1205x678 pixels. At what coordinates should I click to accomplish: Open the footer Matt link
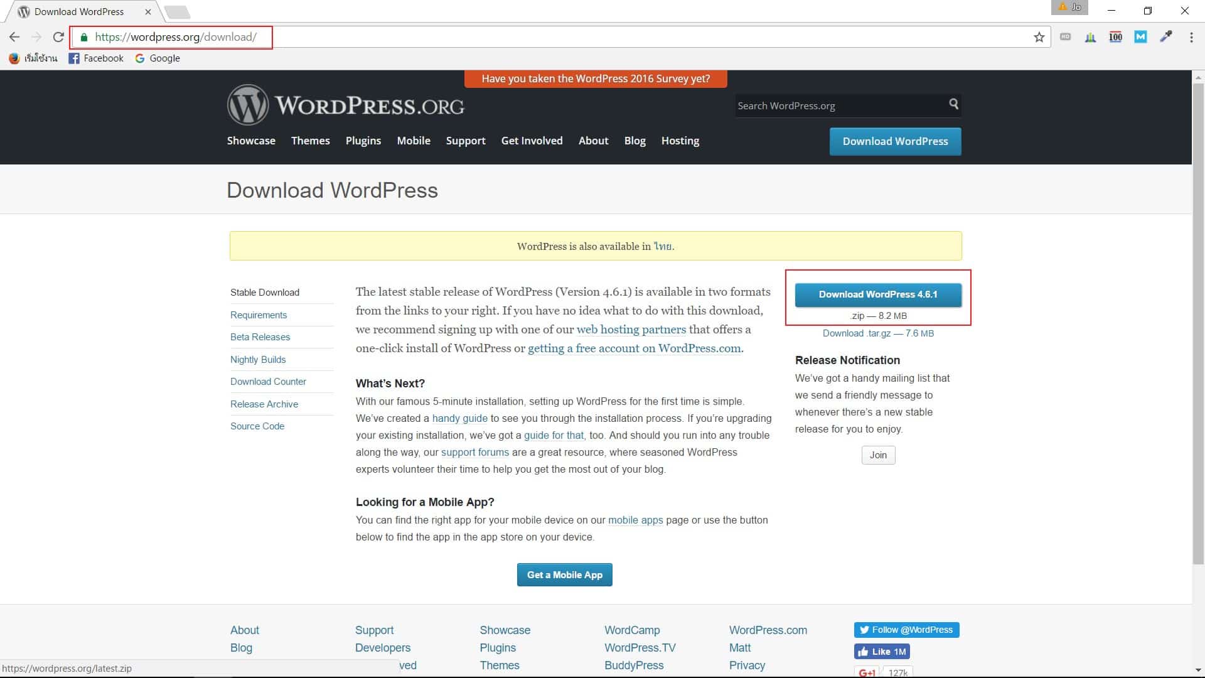740,648
